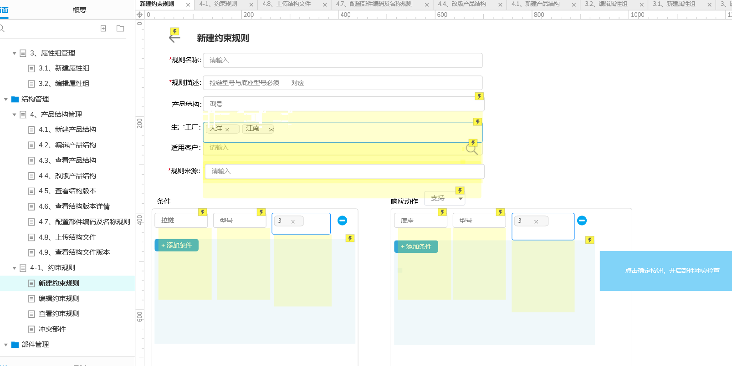This screenshot has width=732, height=366.
Task: Open the 支持 dropdown
Action: tap(445, 198)
